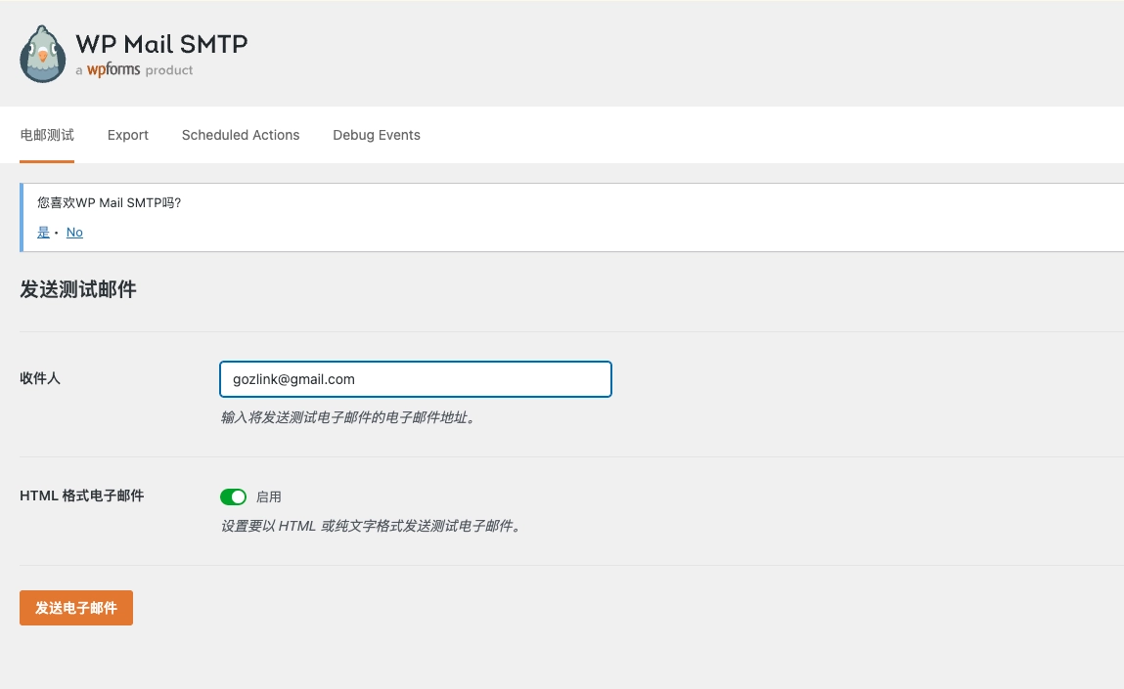Click the 您喜欢WP Mail SMTP吗? notice text

coord(109,202)
